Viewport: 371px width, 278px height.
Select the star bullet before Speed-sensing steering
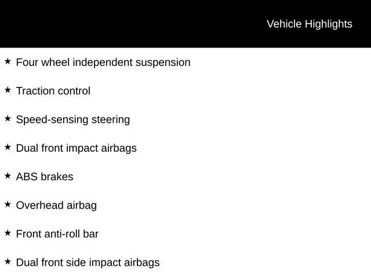8,119
